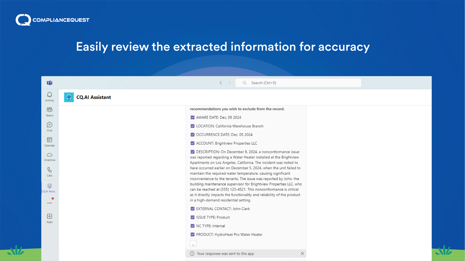This screenshot has height=261, width=465.
Task: Click ACCOUNT: Brightview Properties LLC text
Action: (227, 143)
